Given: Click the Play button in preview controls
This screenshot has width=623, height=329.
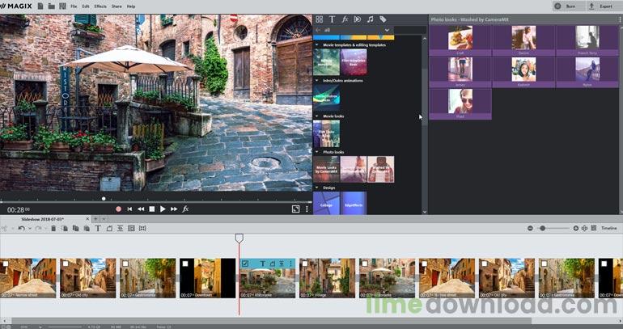Looking at the screenshot, I should [163, 209].
